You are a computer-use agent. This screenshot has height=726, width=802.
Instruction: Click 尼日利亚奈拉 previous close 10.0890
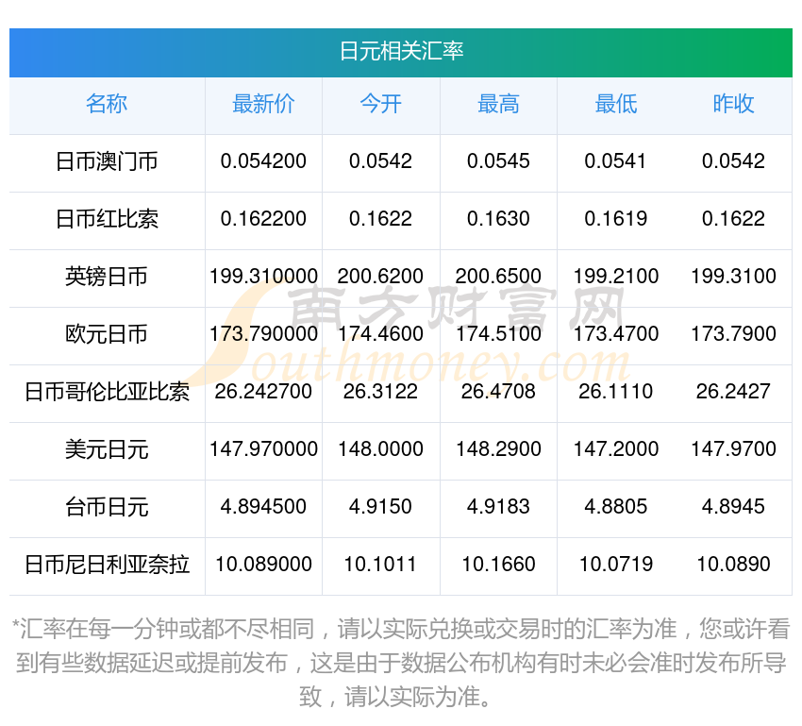pyautogui.click(x=733, y=565)
